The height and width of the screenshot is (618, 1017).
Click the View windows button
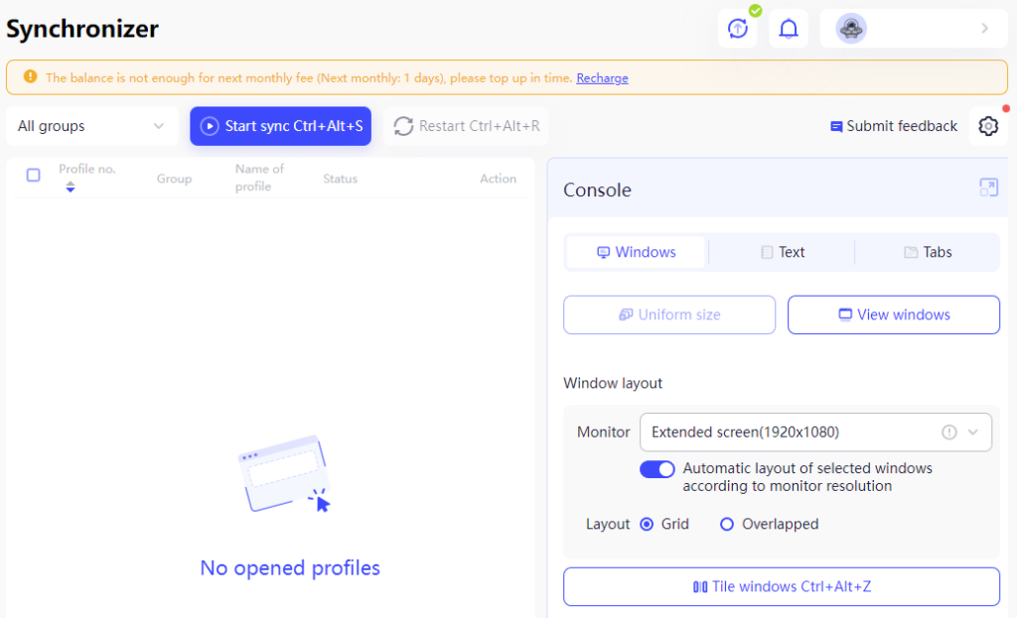893,314
